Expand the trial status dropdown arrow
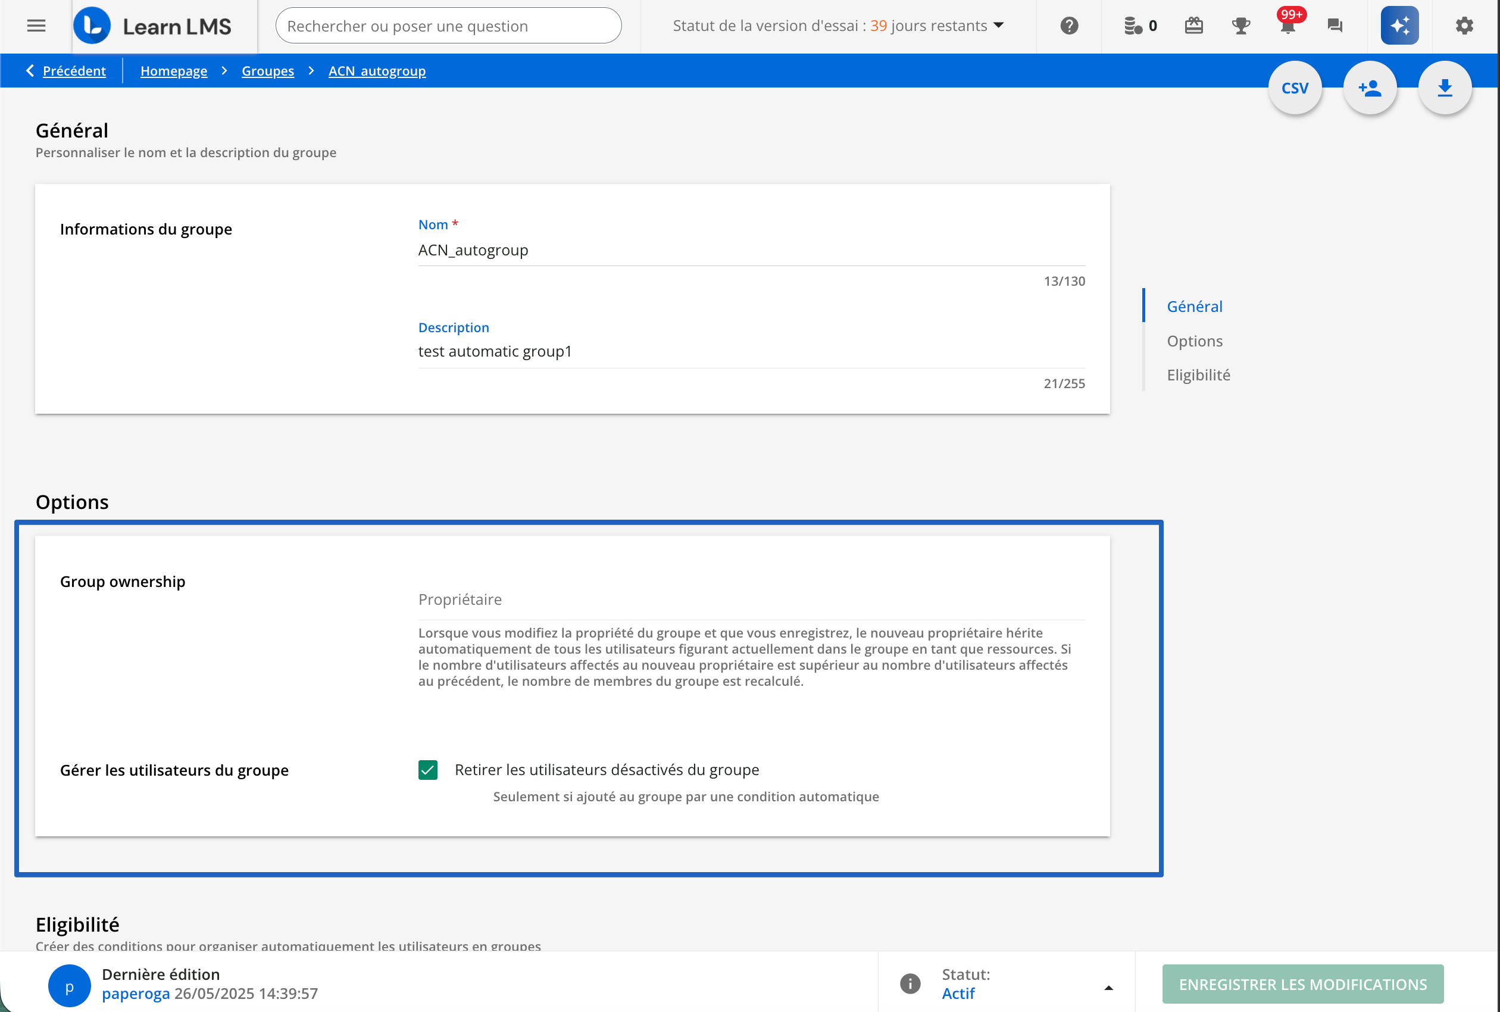 tap(999, 26)
